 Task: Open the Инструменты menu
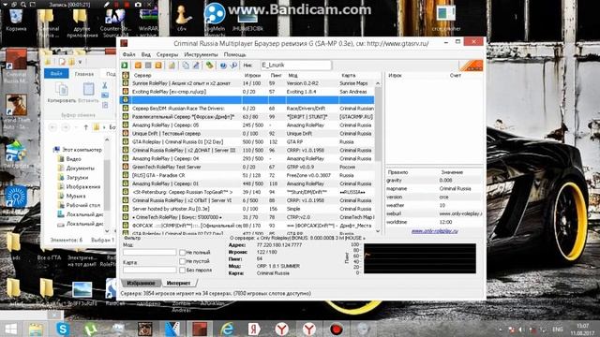[201, 54]
